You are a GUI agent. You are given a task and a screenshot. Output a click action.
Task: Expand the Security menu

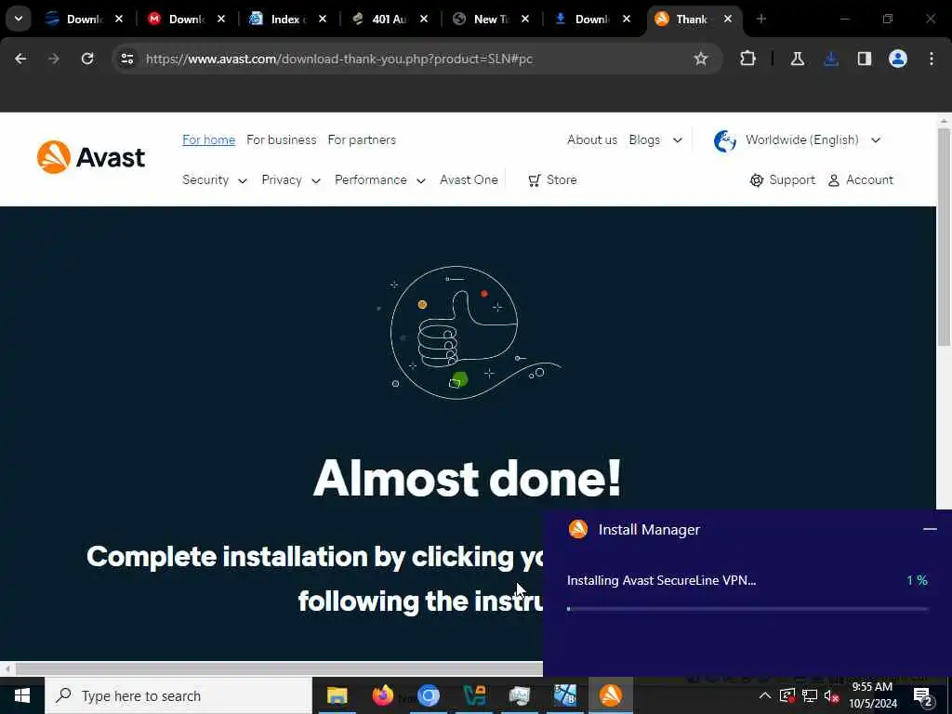(x=215, y=179)
